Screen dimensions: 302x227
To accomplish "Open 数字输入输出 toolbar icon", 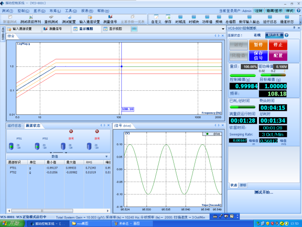I will click(x=249, y=20).
